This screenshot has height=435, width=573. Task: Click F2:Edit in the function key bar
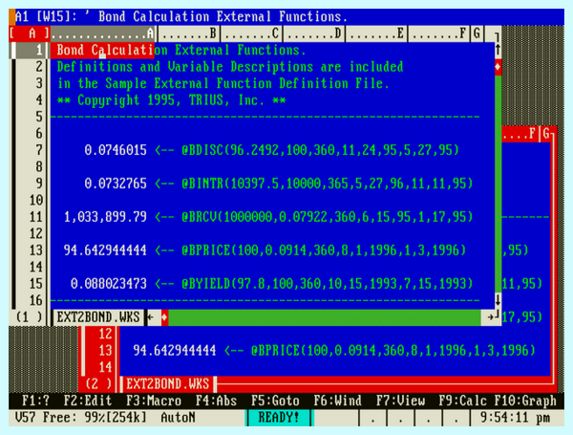88,401
